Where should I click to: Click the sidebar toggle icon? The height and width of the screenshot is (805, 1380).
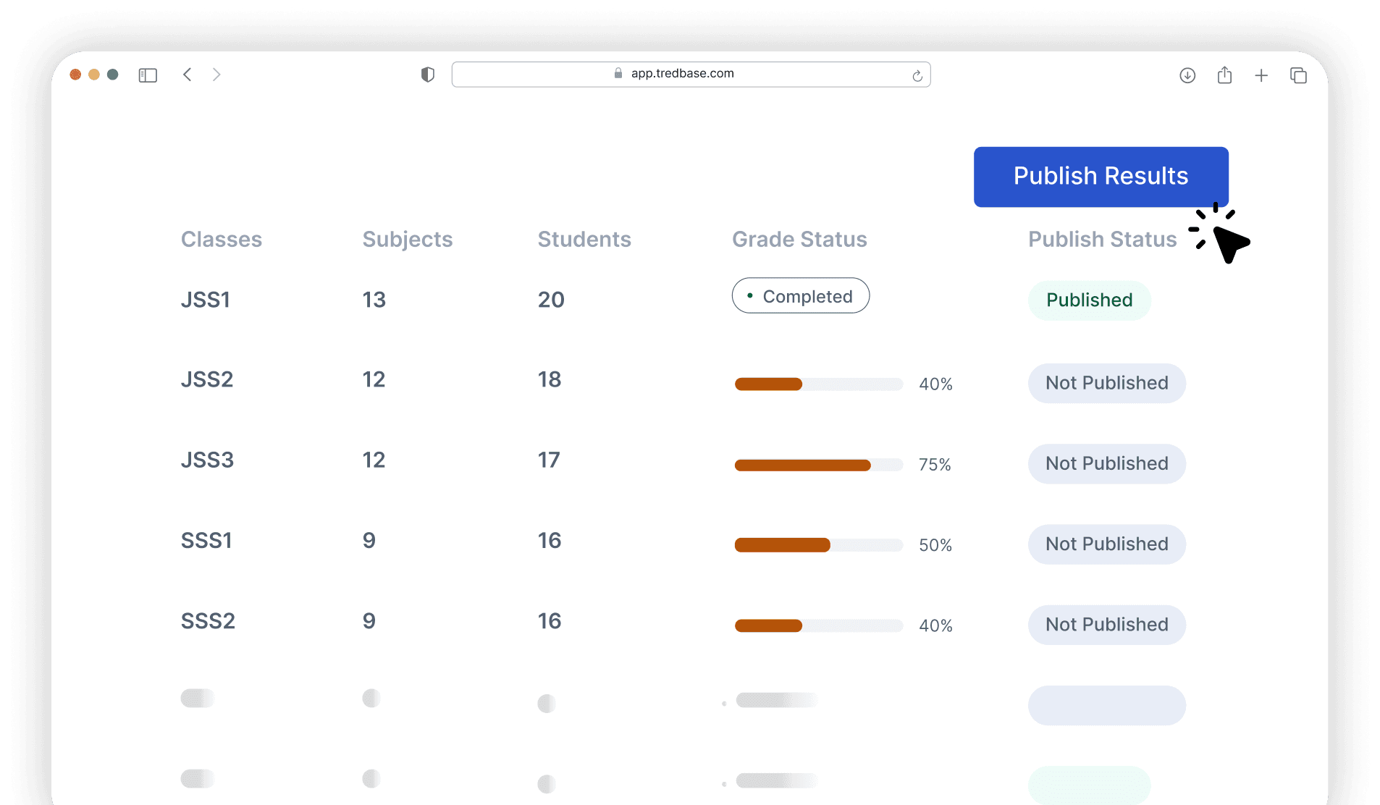pyautogui.click(x=148, y=75)
